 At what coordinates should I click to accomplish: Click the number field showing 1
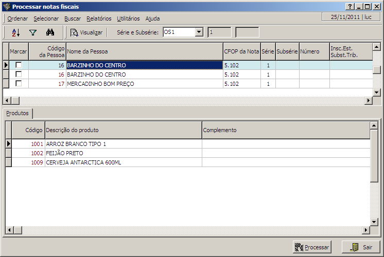point(219,32)
